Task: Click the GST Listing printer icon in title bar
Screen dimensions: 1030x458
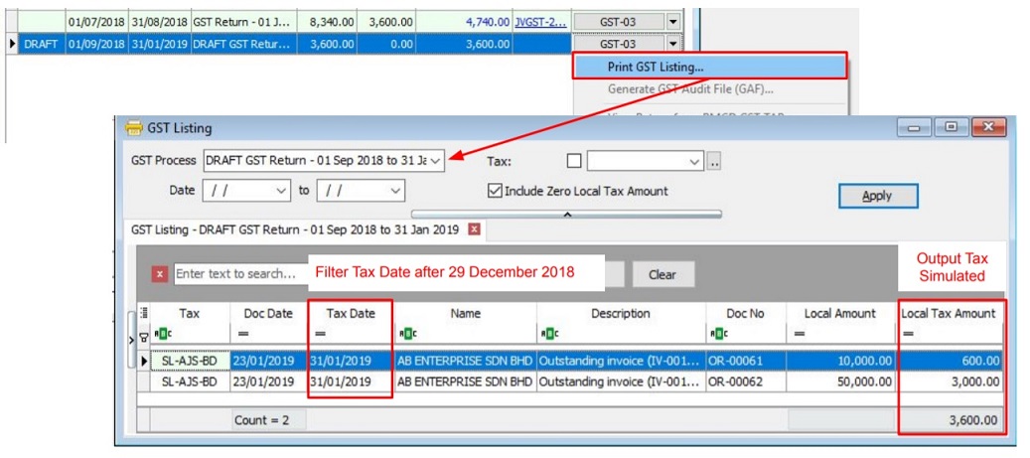Action: [x=133, y=128]
